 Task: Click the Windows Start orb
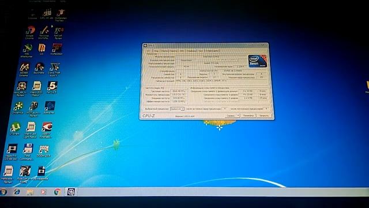click(x=3, y=192)
